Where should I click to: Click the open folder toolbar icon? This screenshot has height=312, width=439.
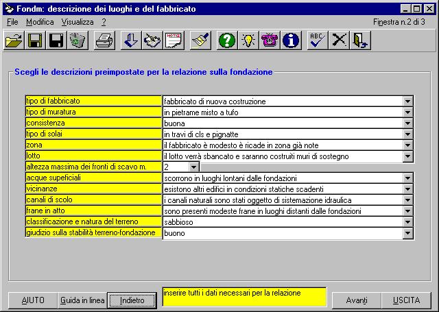(x=14, y=41)
